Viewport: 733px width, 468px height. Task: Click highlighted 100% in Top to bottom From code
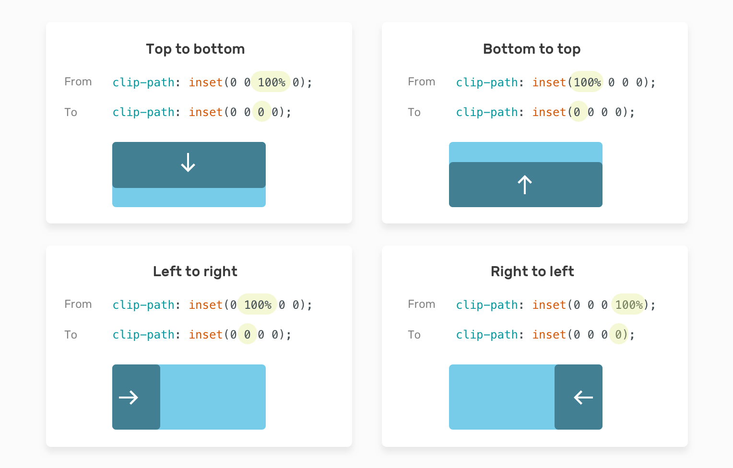click(x=271, y=82)
